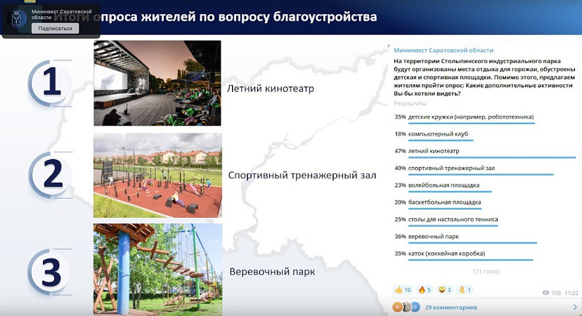
Task: Open the summer cinema photo thumbnail
Action: tap(157, 83)
